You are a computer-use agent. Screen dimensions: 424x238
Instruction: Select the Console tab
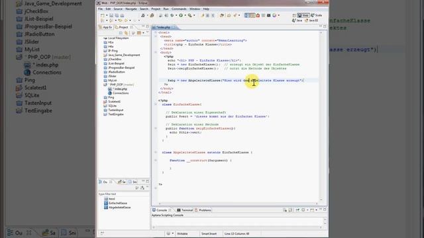162,210
